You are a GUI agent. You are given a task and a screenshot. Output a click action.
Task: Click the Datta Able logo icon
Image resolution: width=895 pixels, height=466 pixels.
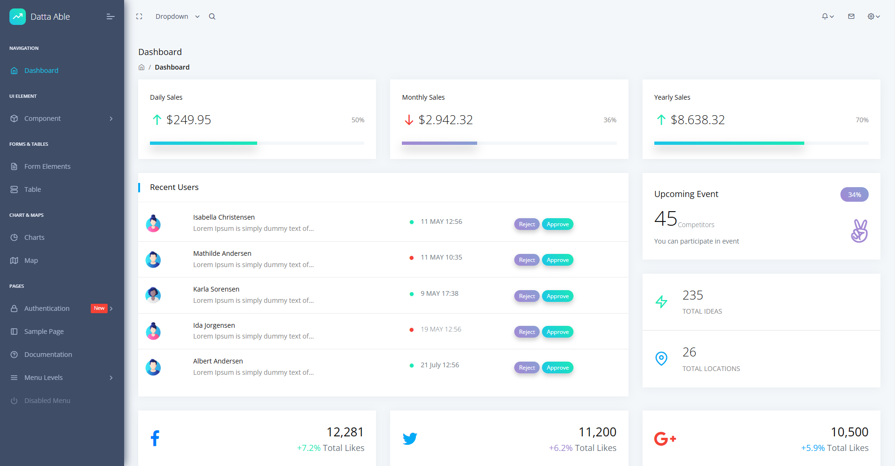[x=17, y=16]
